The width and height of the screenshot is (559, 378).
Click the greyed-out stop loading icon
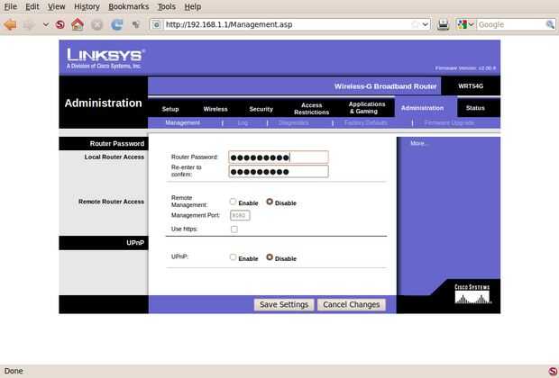click(96, 24)
